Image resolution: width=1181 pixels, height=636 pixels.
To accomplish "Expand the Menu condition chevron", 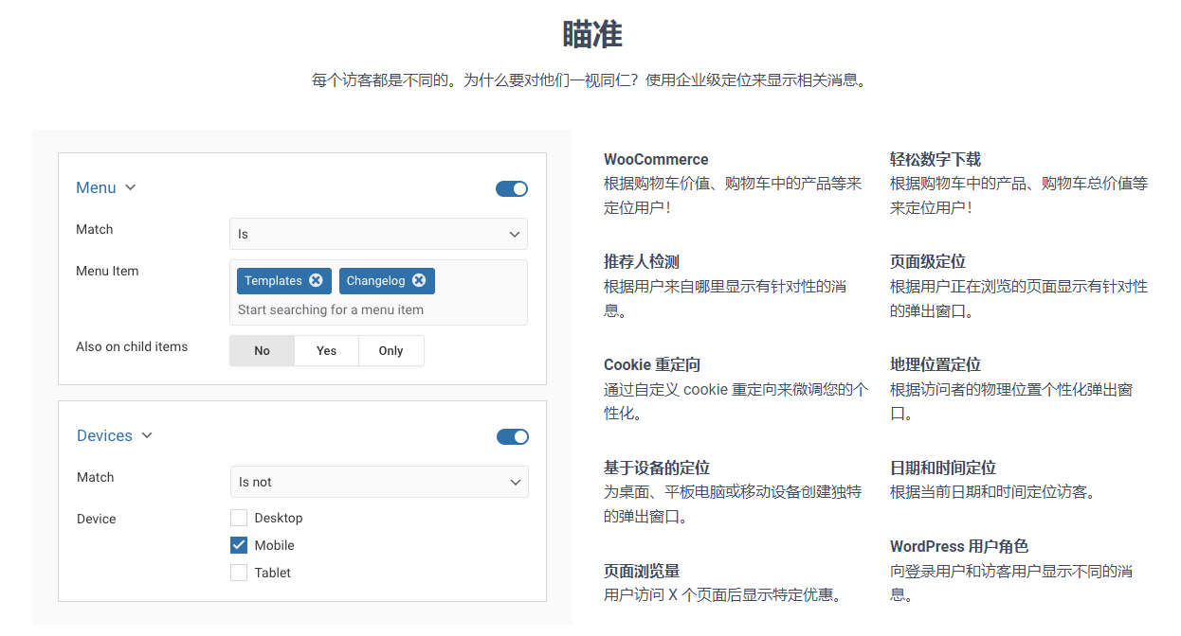I will [x=131, y=187].
